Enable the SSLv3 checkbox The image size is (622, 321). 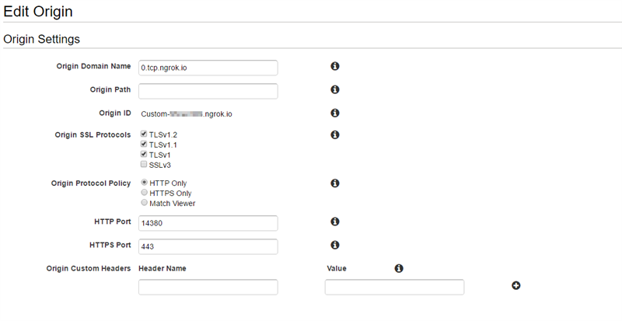tap(144, 165)
